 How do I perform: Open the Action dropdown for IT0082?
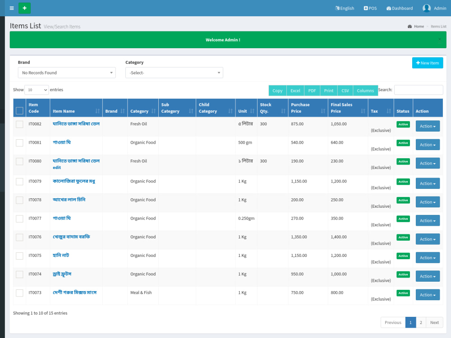point(428,126)
